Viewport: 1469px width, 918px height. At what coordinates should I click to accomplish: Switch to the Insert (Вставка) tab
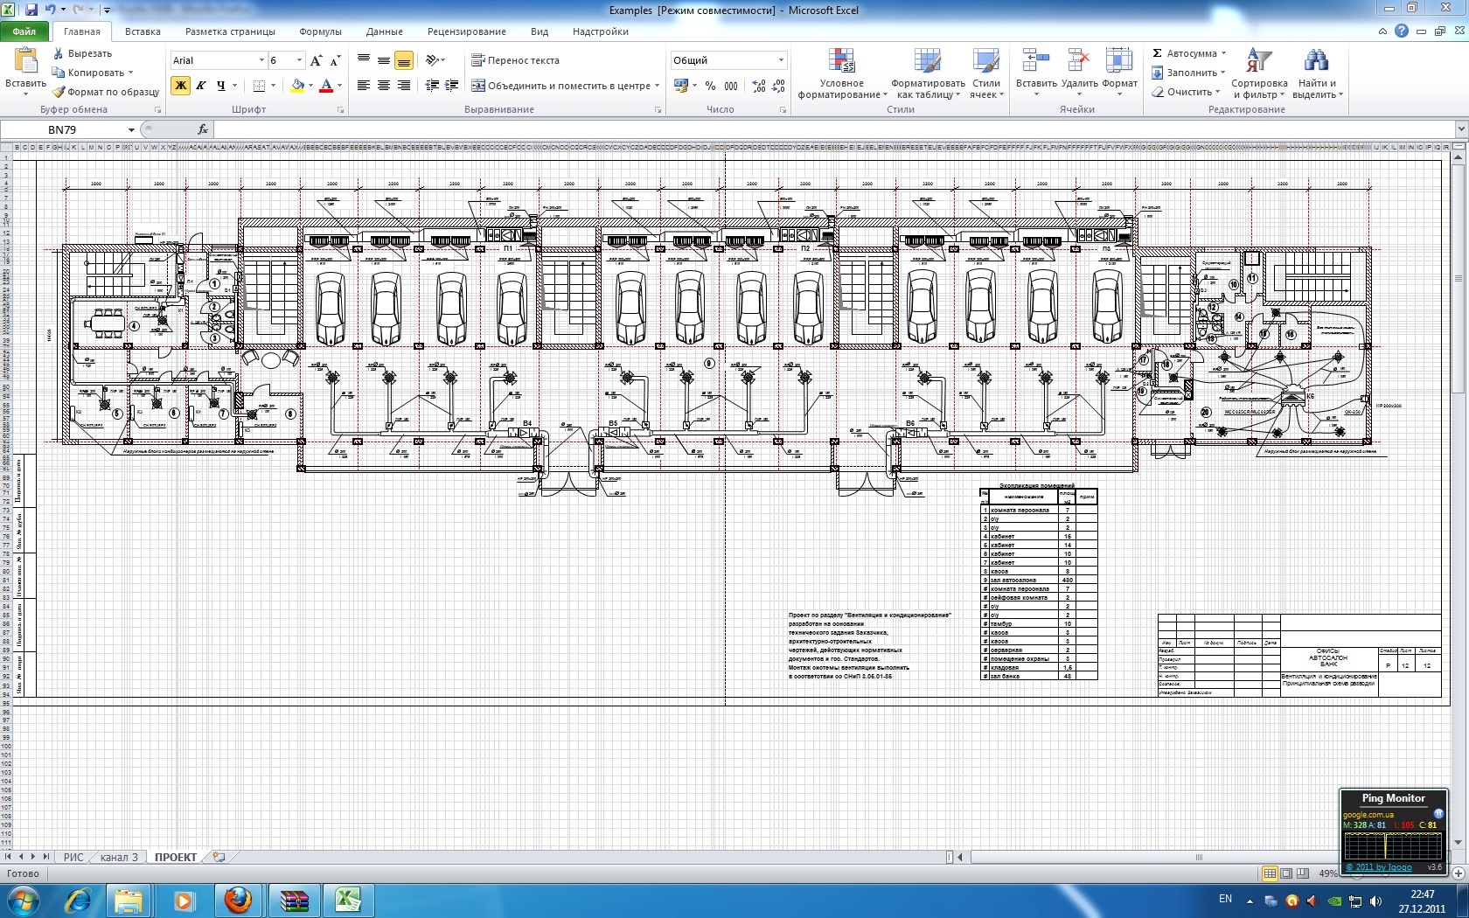pos(143,31)
